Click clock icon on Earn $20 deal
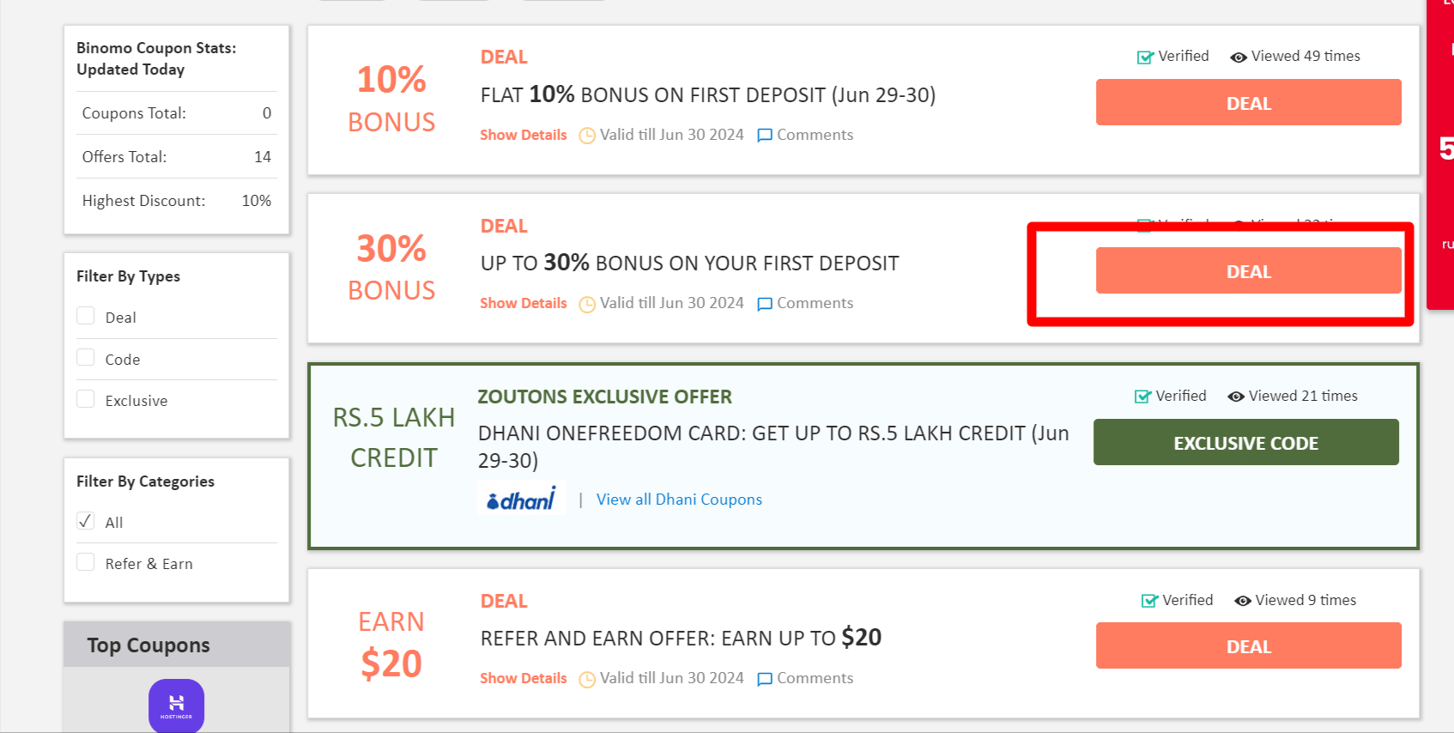This screenshot has height=733, width=1454. (x=587, y=679)
